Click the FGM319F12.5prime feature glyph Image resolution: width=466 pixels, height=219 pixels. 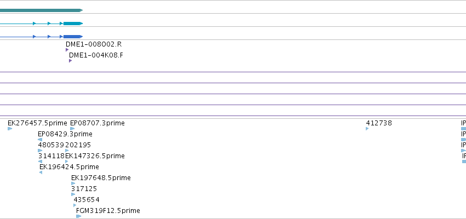[79, 216]
